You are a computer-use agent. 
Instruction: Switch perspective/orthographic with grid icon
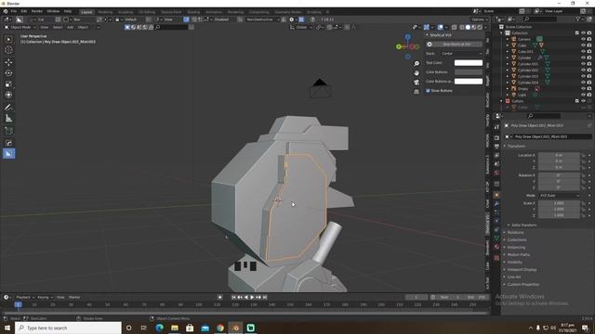tap(416, 91)
